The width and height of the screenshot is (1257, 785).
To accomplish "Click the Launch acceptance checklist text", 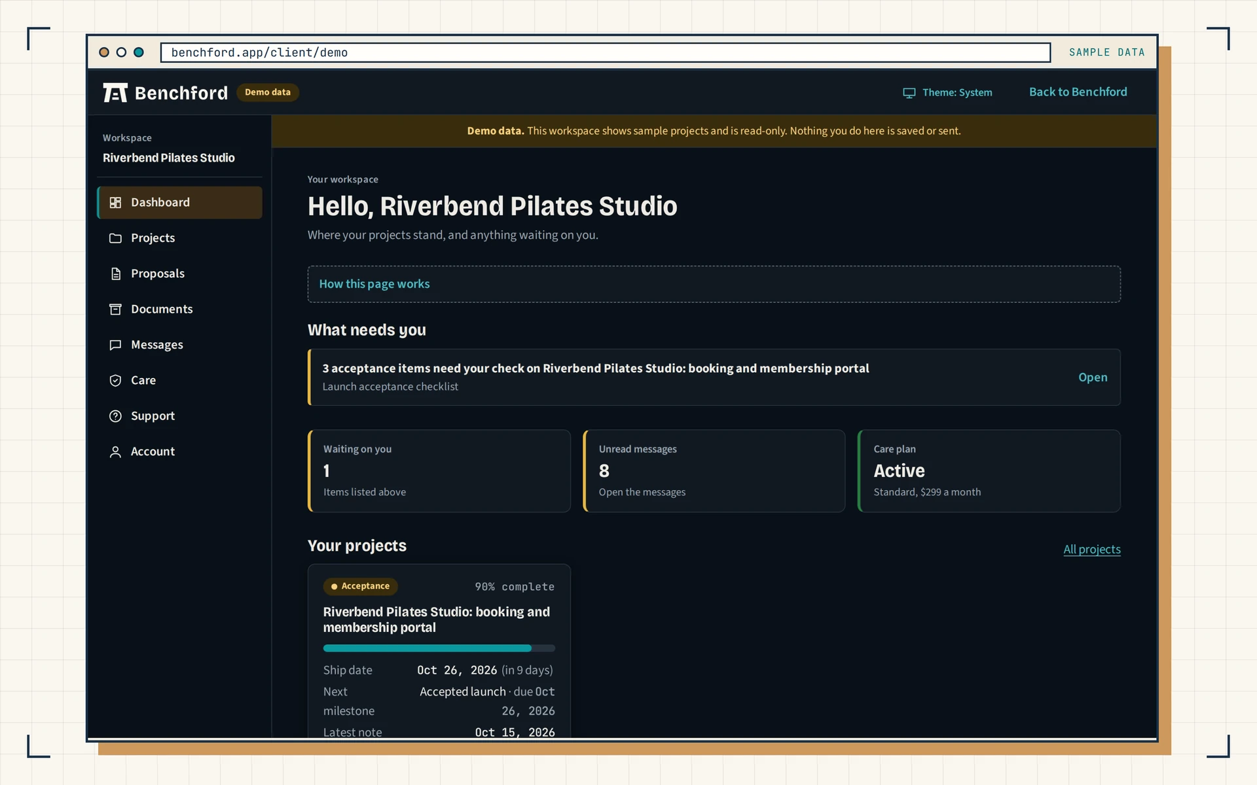I will tap(390, 387).
